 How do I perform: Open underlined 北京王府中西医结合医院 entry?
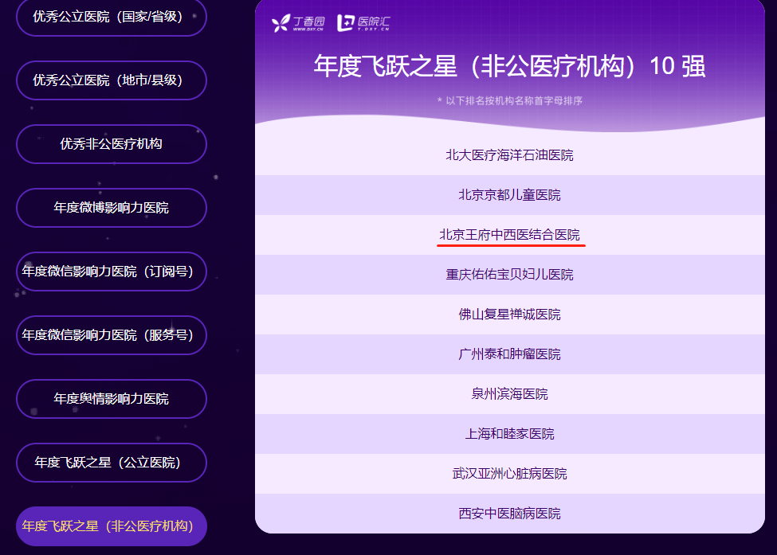coord(509,235)
